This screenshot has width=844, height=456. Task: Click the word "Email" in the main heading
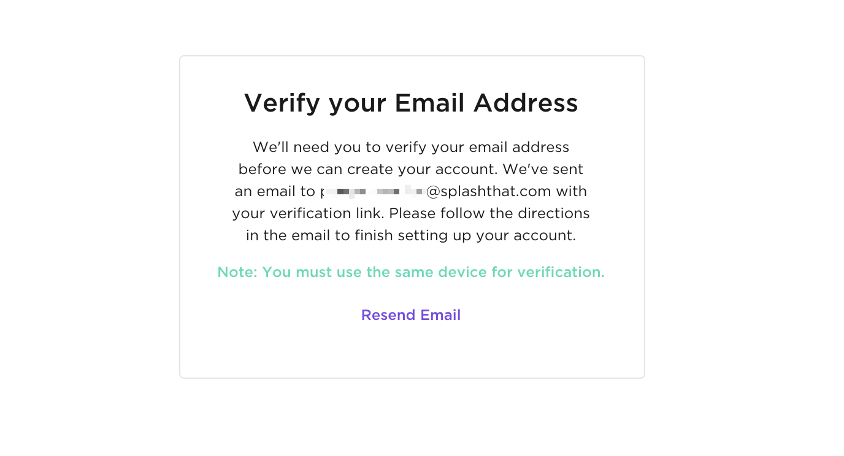tap(429, 103)
